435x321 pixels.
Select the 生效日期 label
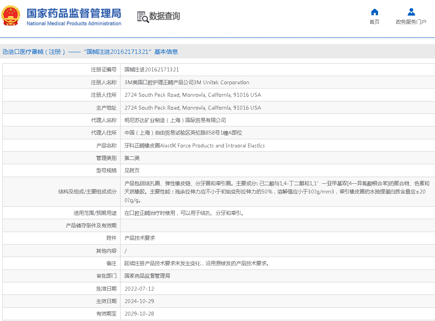(x=106, y=301)
